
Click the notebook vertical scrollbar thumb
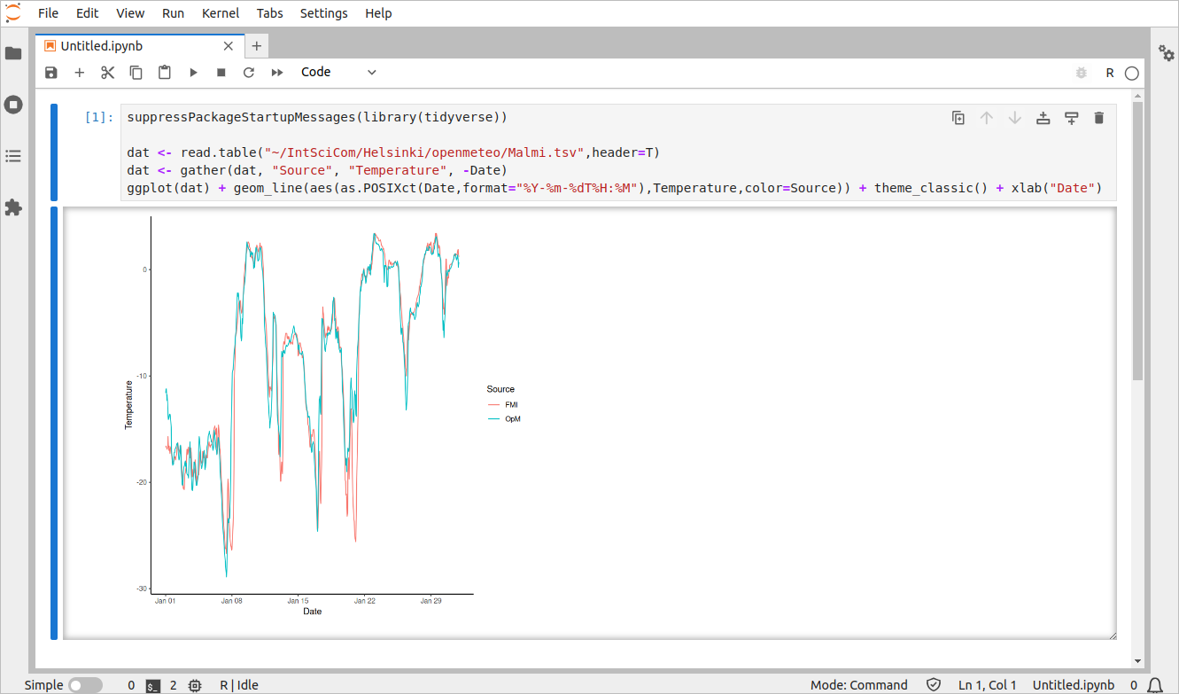tap(1137, 241)
